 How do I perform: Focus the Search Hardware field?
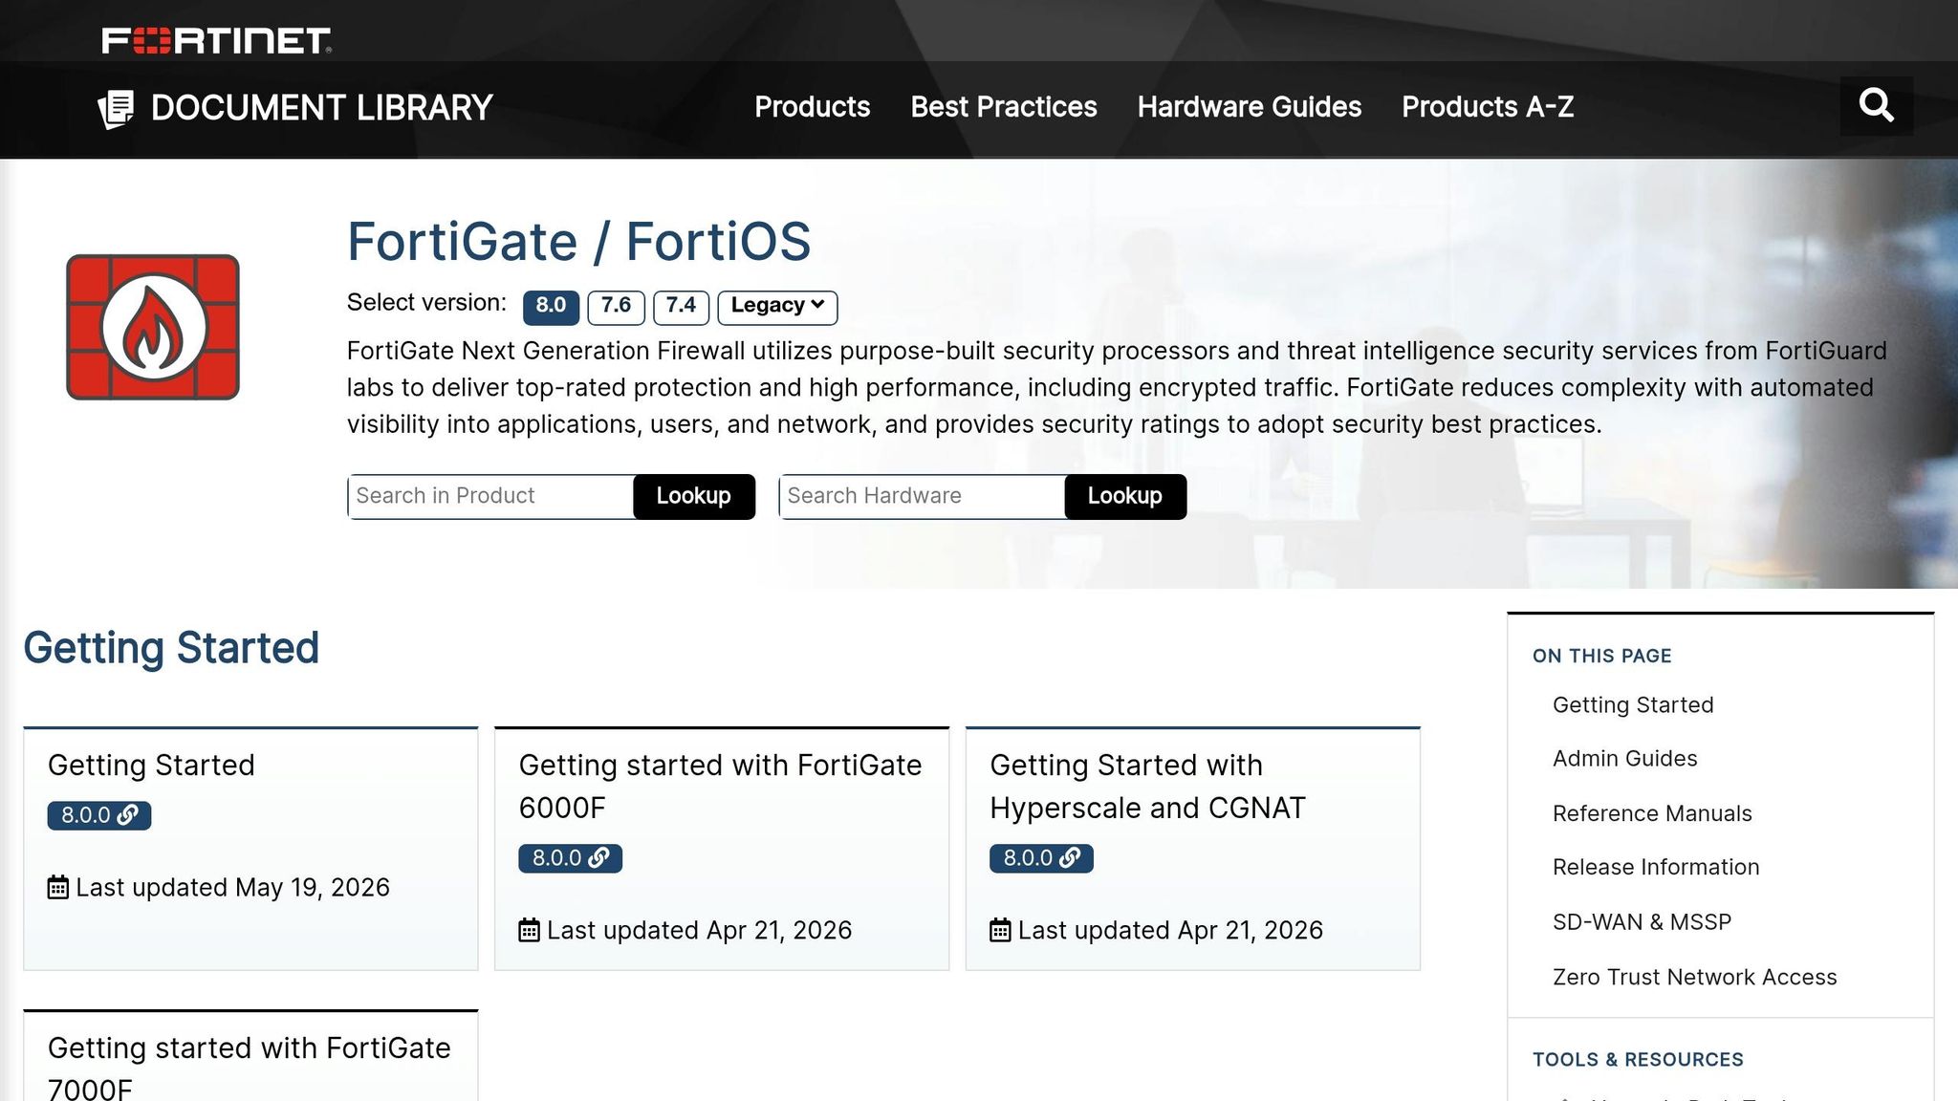coord(922,496)
